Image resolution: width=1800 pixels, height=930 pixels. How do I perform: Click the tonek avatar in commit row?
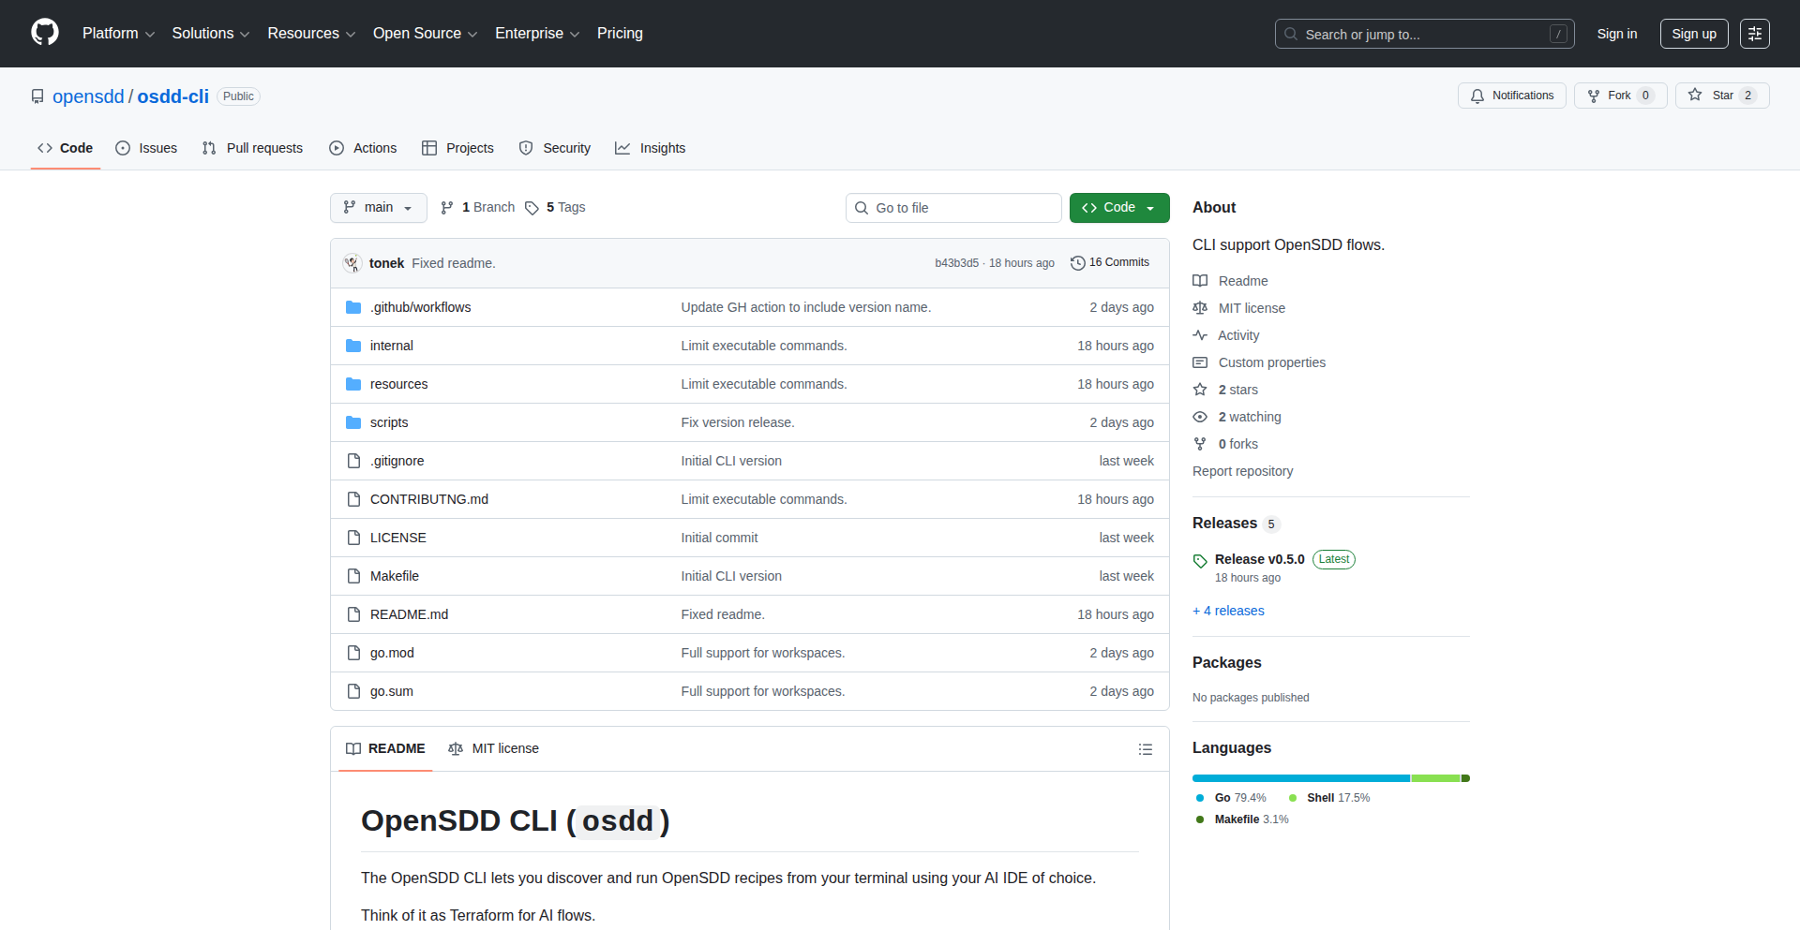click(352, 263)
